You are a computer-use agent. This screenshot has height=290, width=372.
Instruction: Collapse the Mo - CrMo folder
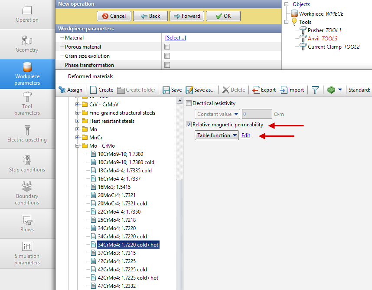(x=78, y=146)
